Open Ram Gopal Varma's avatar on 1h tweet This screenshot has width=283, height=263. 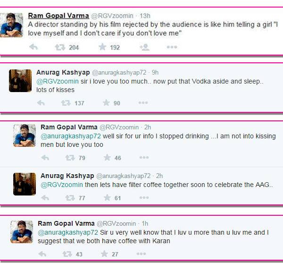[22, 231]
